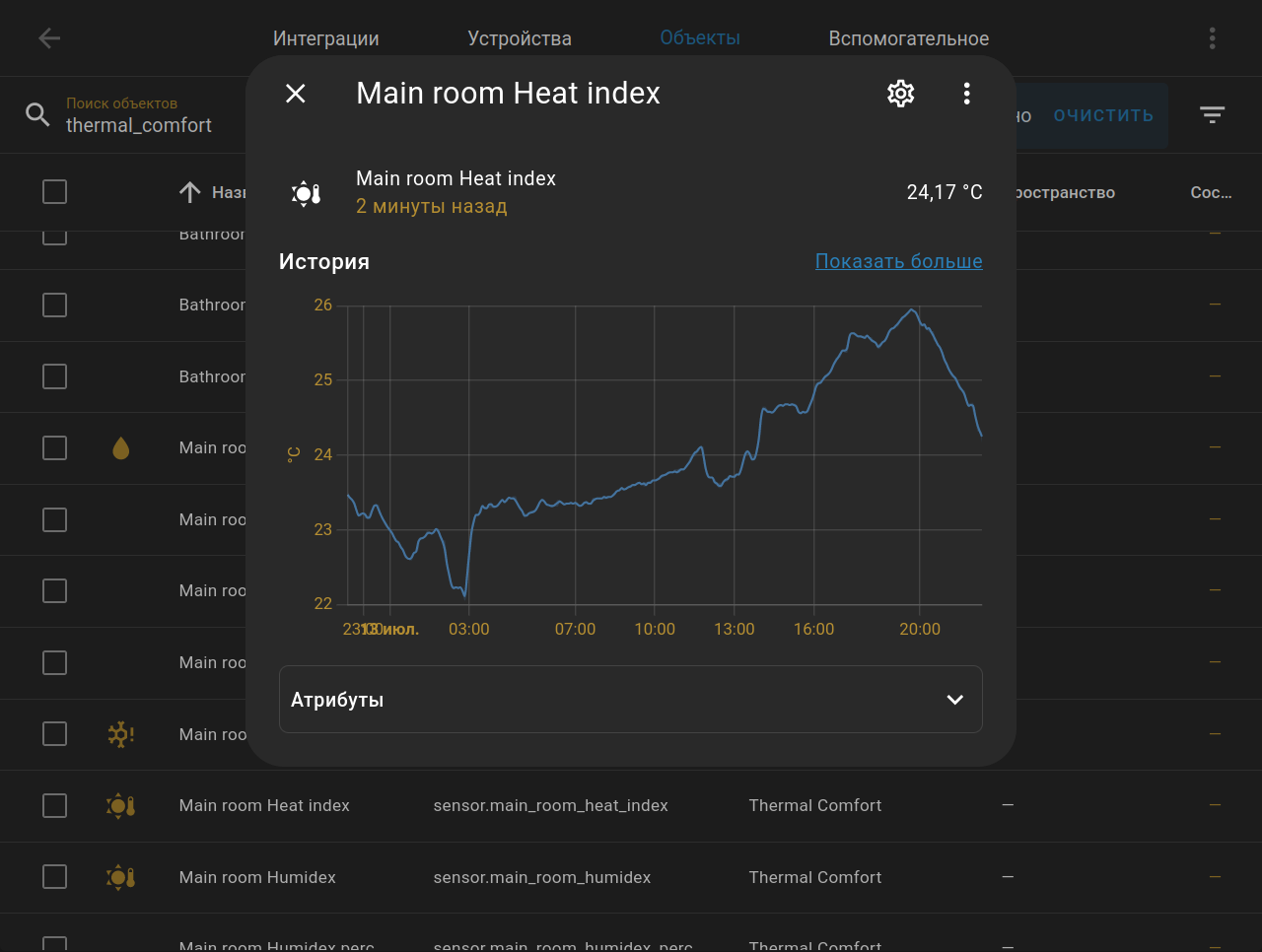Check the box next to the water drop icon
The image size is (1262, 952).
point(55,448)
